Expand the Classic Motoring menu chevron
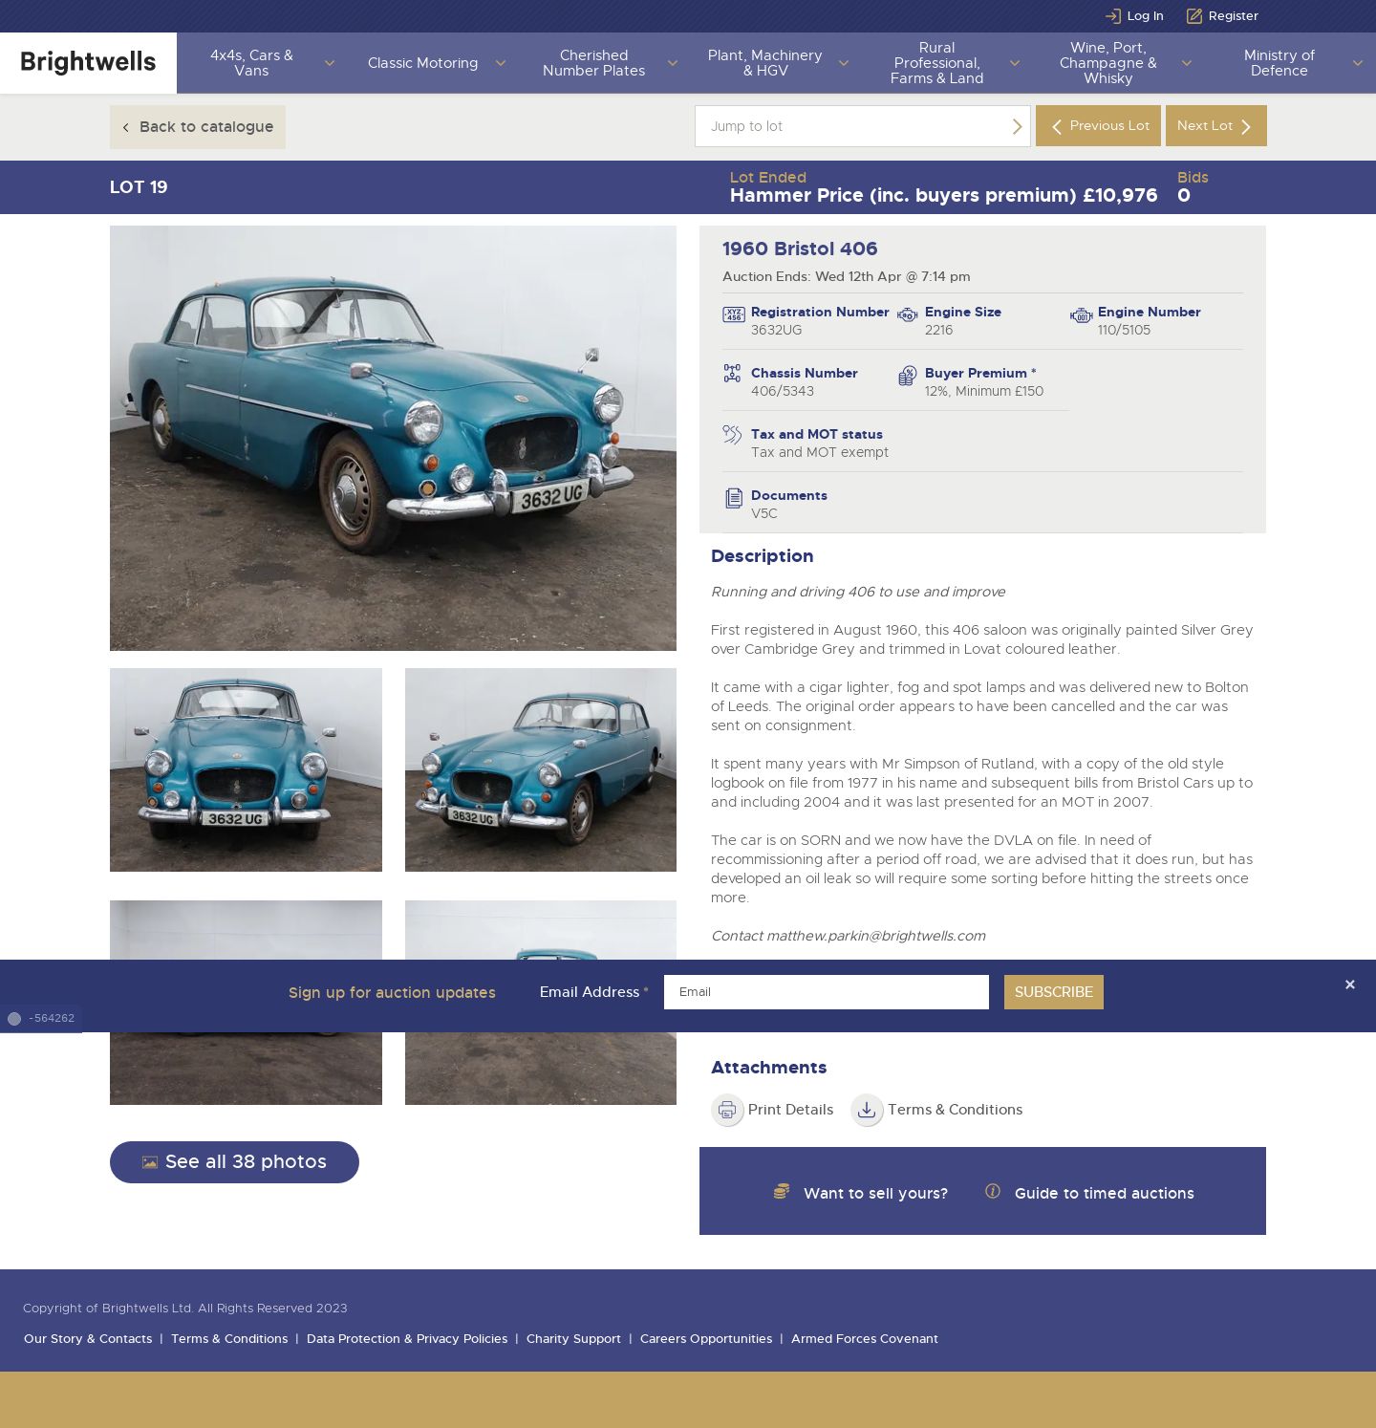Viewport: 1376px width, 1428px height. click(500, 63)
